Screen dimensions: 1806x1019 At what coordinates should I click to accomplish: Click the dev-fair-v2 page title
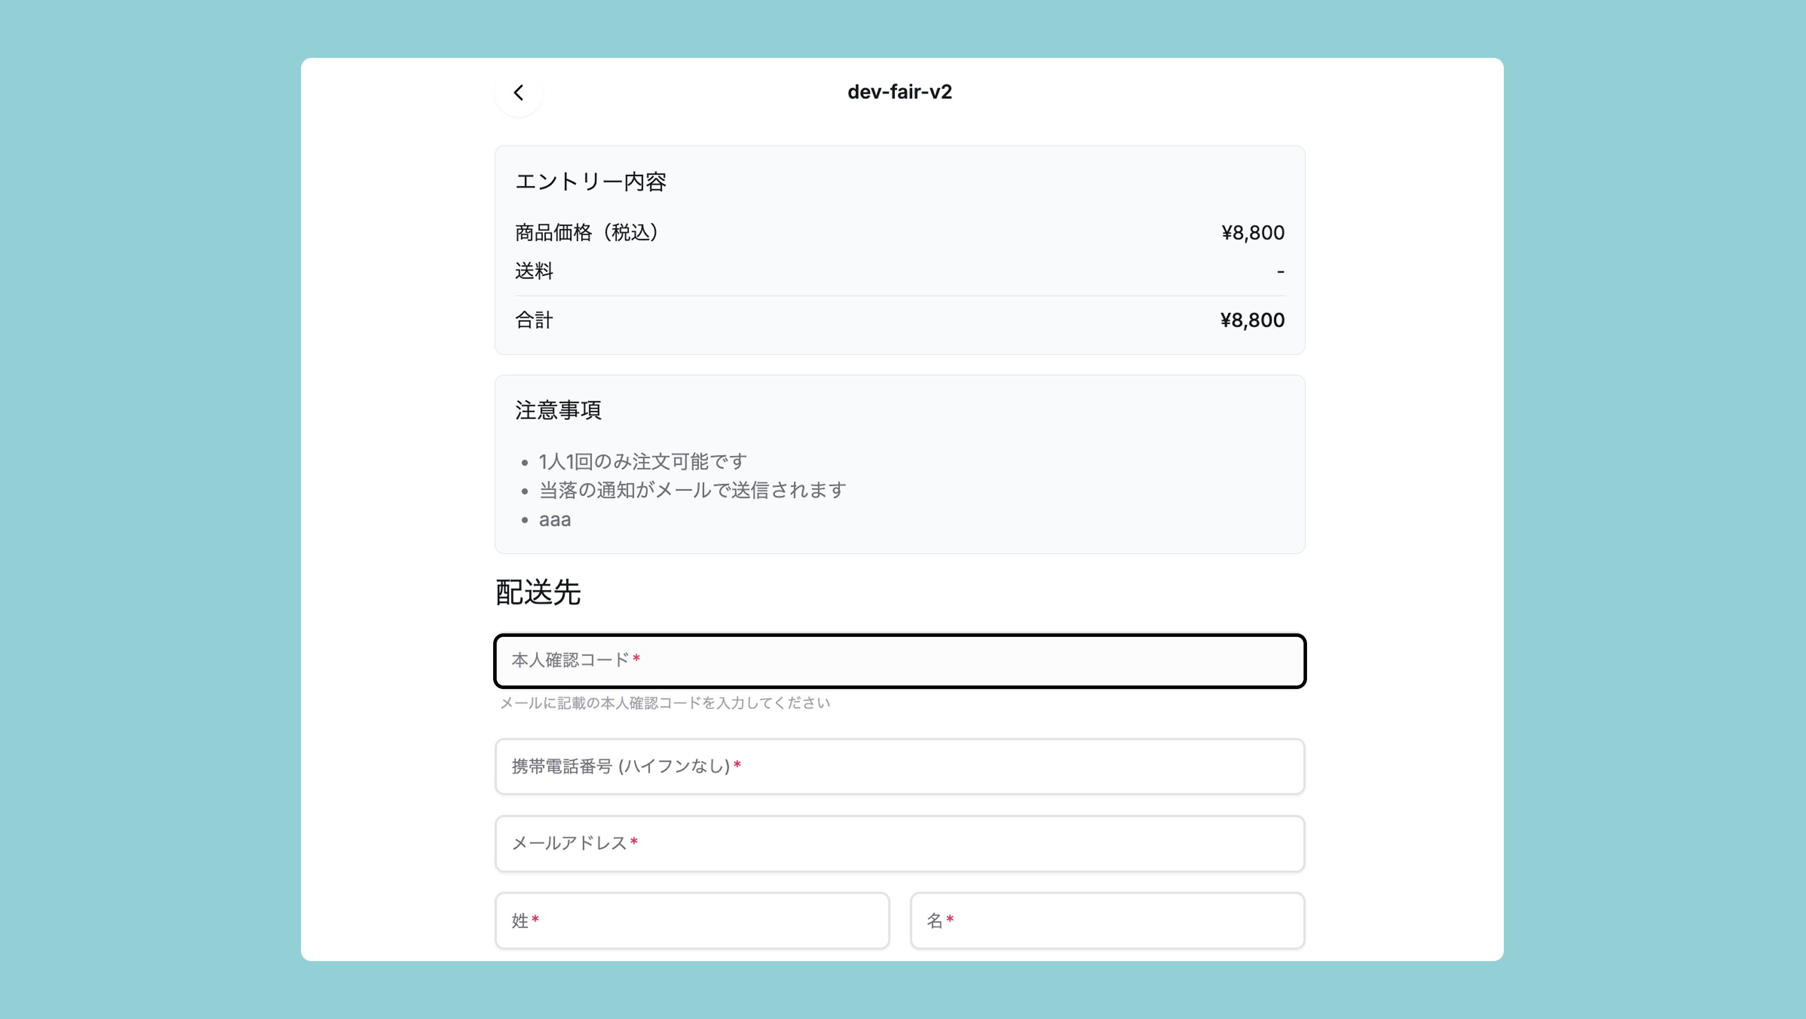pos(900,92)
